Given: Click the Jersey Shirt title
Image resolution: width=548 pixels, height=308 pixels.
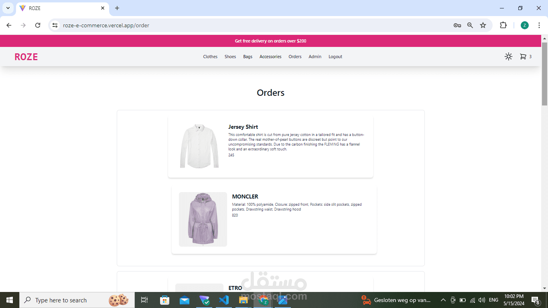Looking at the screenshot, I should (243, 127).
